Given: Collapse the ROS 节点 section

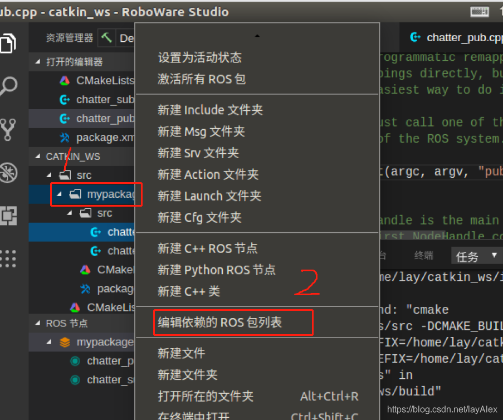Looking at the screenshot, I should pos(38,323).
